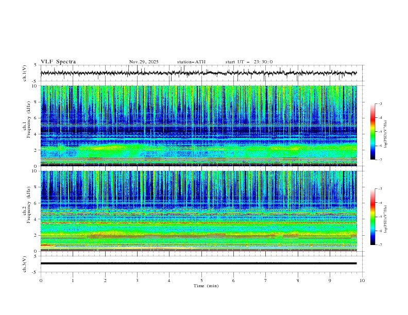Click time axis tick label "5"

201,281
